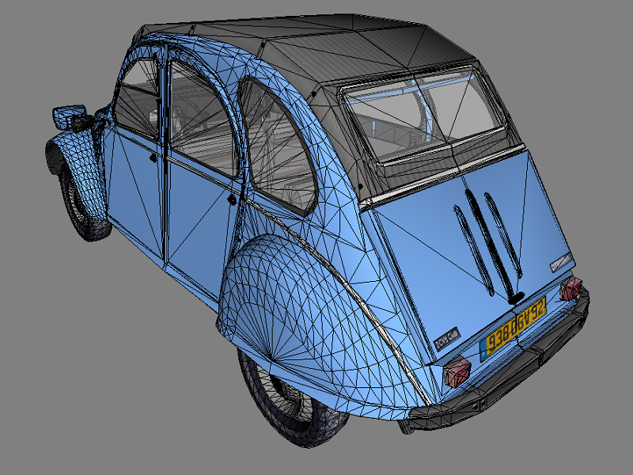Select the rear door panel
Image resolution: width=633 pixels, height=475 pixels.
(x=198, y=222)
